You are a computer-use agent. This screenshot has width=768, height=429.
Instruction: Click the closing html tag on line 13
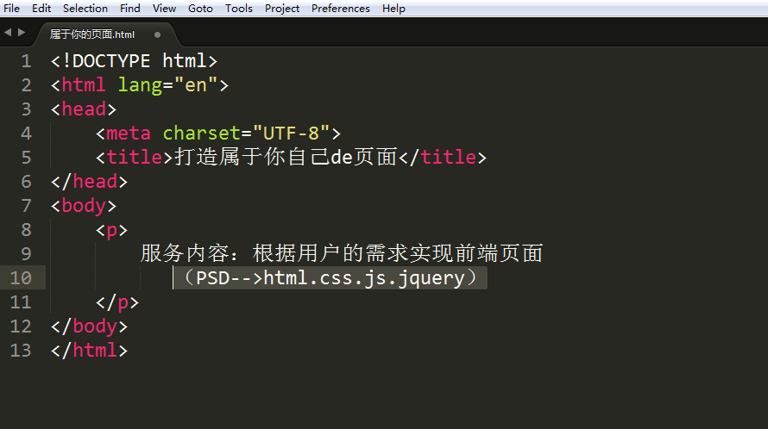click(89, 351)
